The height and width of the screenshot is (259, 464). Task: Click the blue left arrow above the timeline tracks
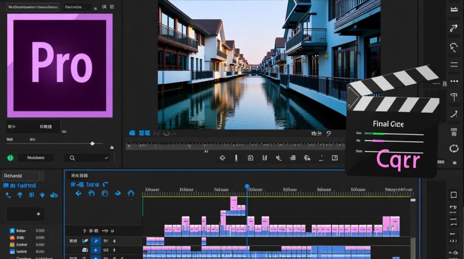point(78,193)
